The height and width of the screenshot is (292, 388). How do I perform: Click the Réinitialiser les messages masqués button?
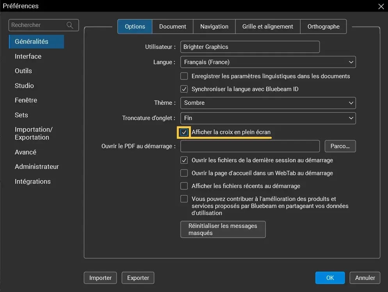point(222,229)
